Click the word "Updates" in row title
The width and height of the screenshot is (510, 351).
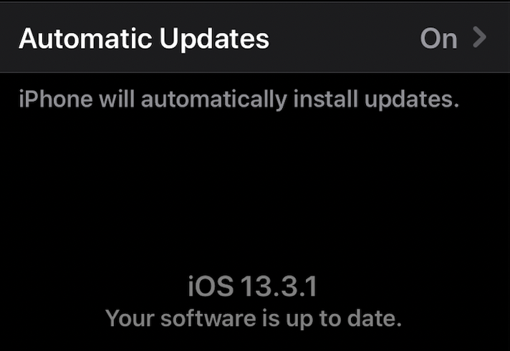[x=214, y=39]
